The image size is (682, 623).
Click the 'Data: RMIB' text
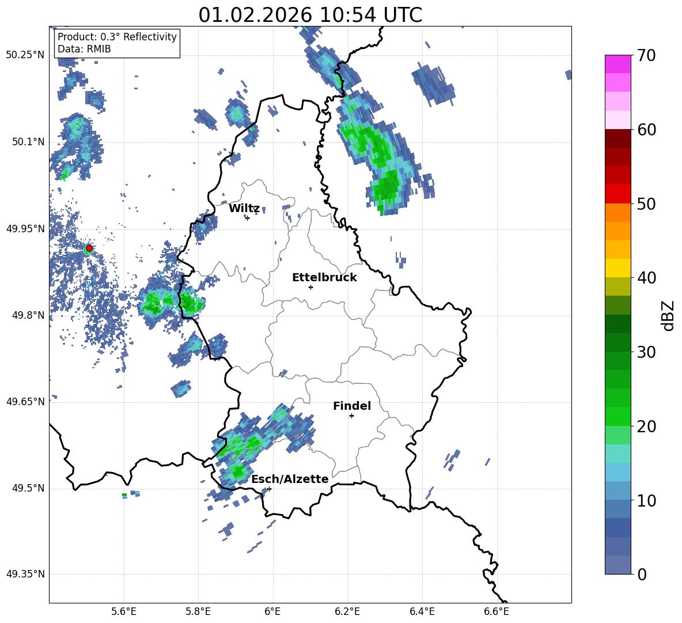point(84,49)
